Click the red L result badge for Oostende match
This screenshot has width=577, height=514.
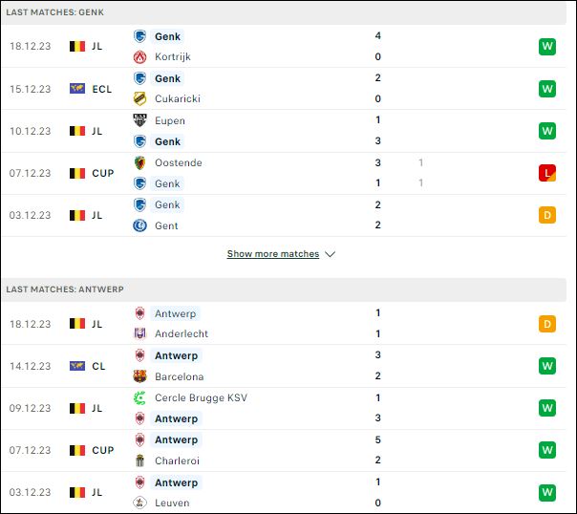(x=547, y=173)
